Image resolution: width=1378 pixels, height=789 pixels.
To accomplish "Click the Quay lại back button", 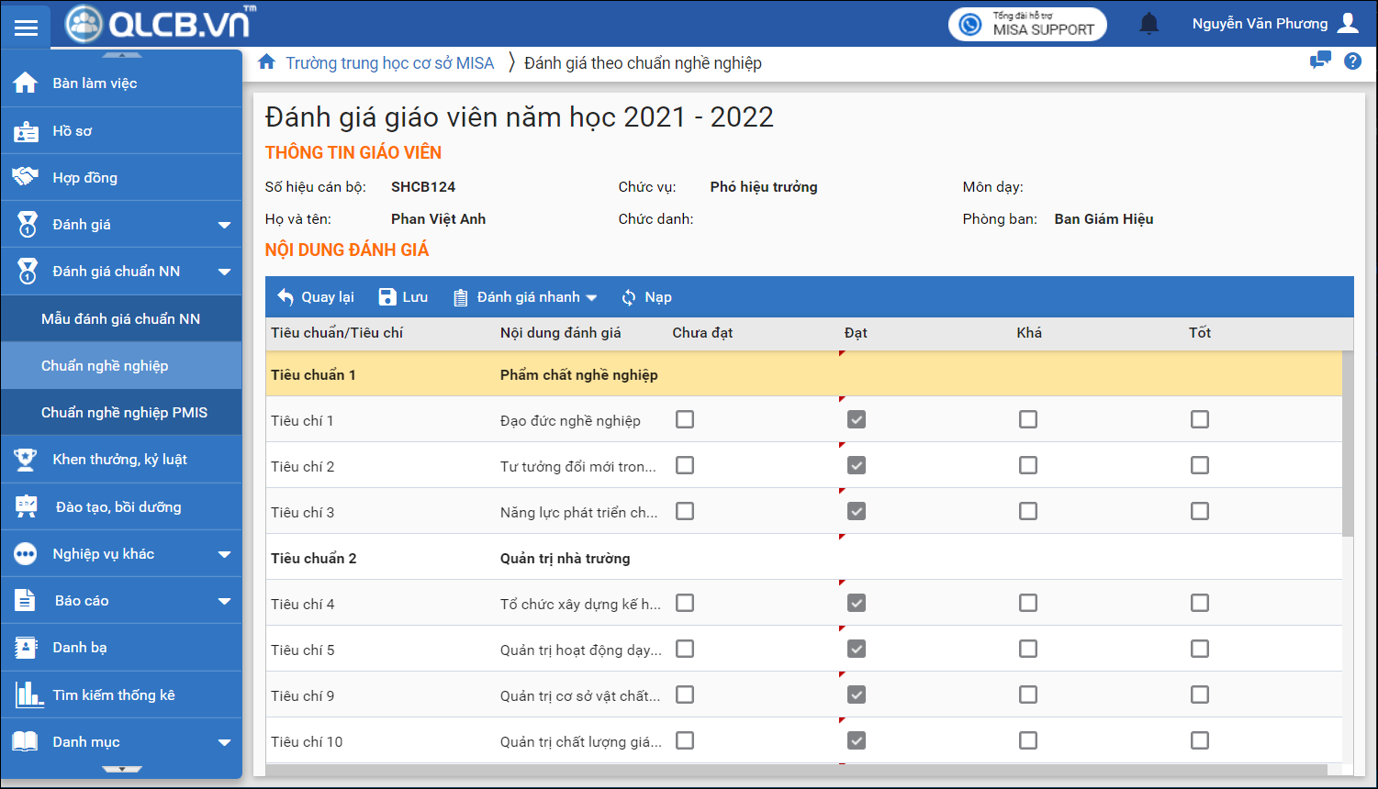I will 316,297.
